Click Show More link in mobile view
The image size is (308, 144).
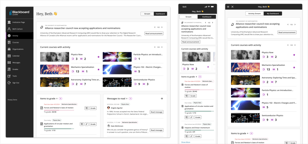pos(186,142)
